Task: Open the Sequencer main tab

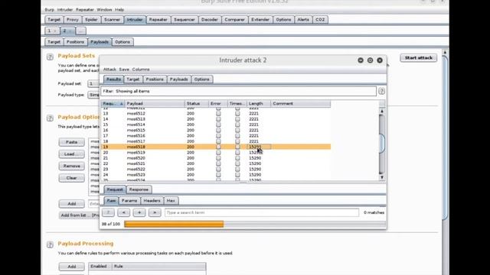Action: click(x=184, y=20)
